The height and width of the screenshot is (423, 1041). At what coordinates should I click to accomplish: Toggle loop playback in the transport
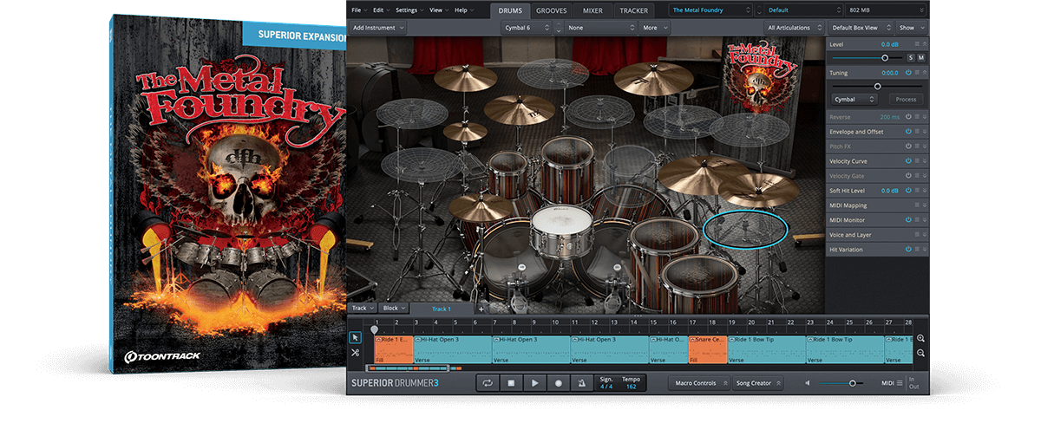point(488,382)
